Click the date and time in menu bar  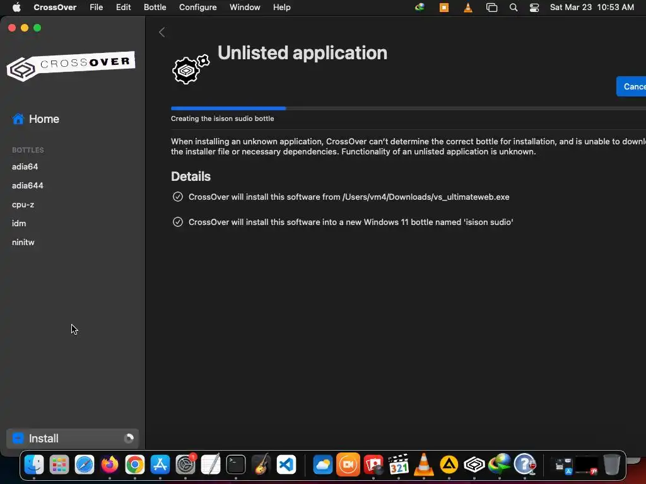pyautogui.click(x=592, y=7)
